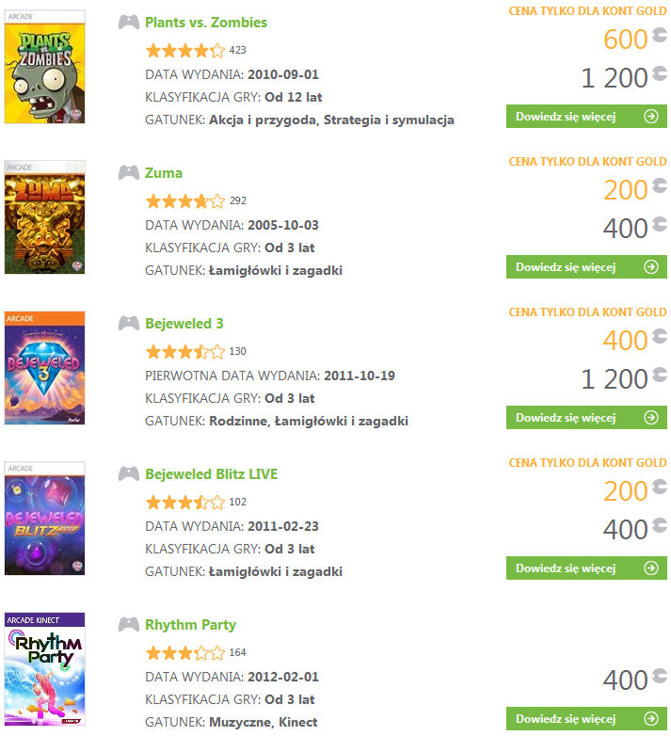Click the star rating for Plants vs. Zombies
The image size is (671, 736).
point(185,50)
